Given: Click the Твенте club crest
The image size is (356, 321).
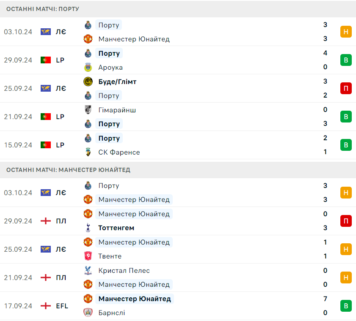Looking at the screenshot, I should (x=88, y=256).
